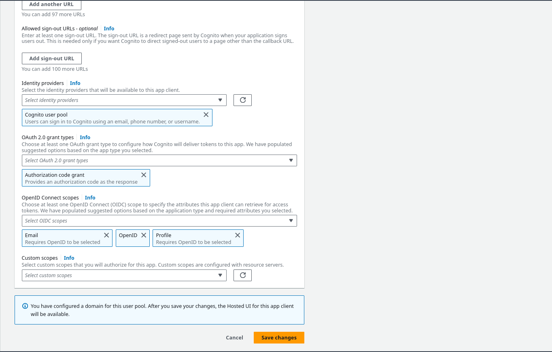The height and width of the screenshot is (352, 552).
Task: Save changes to the app client
Action: tap(279, 337)
